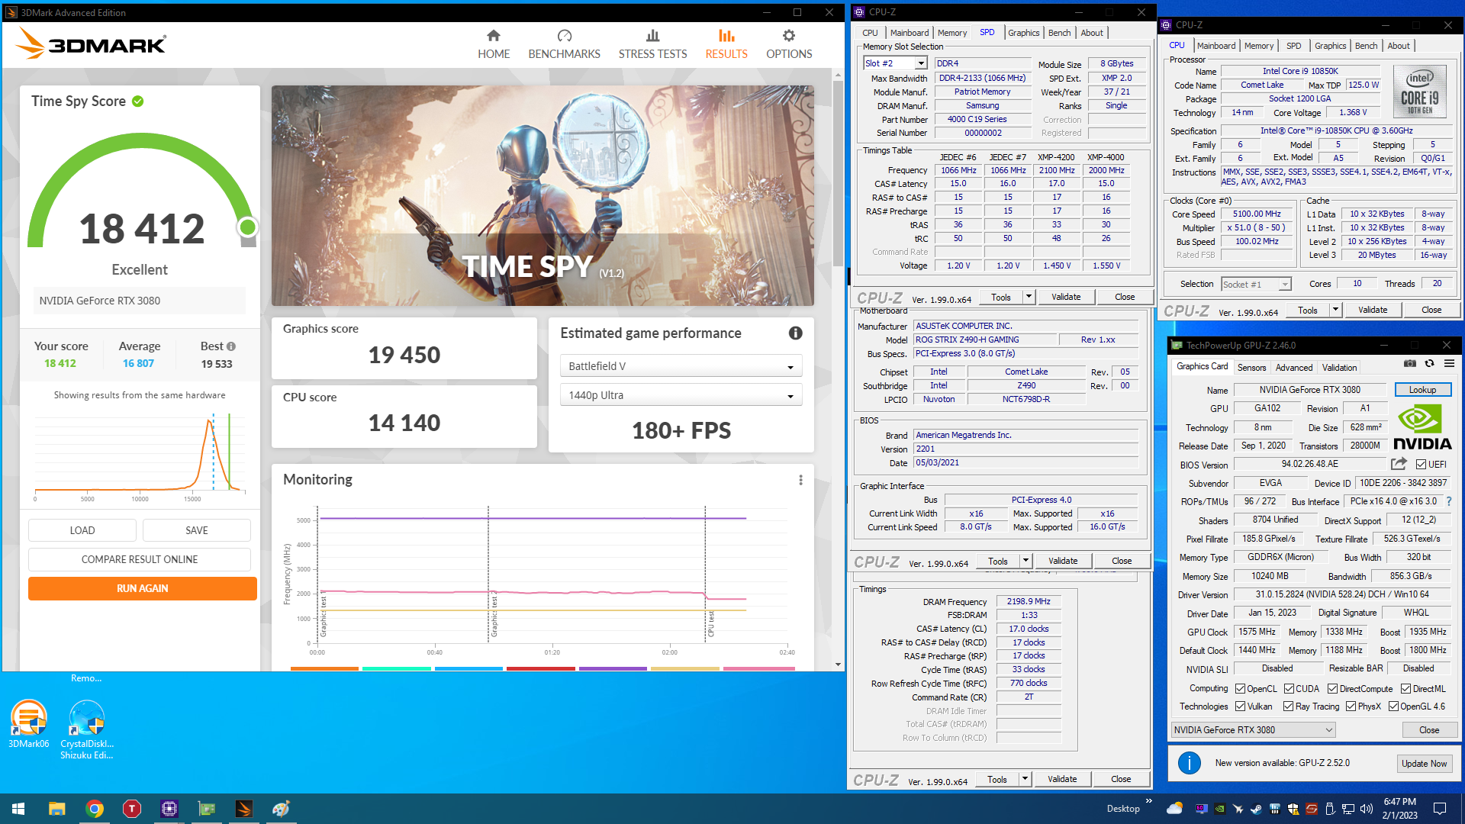Click the info icon beside Estimated game performance
The width and height of the screenshot is (1465, 824).
[x=795, y=333]
